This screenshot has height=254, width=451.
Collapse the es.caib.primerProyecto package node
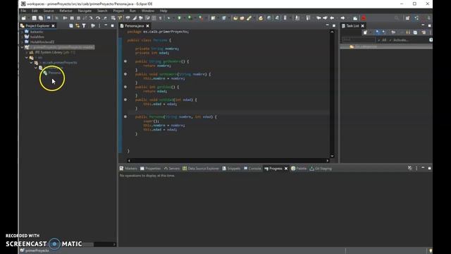[32, 63]
